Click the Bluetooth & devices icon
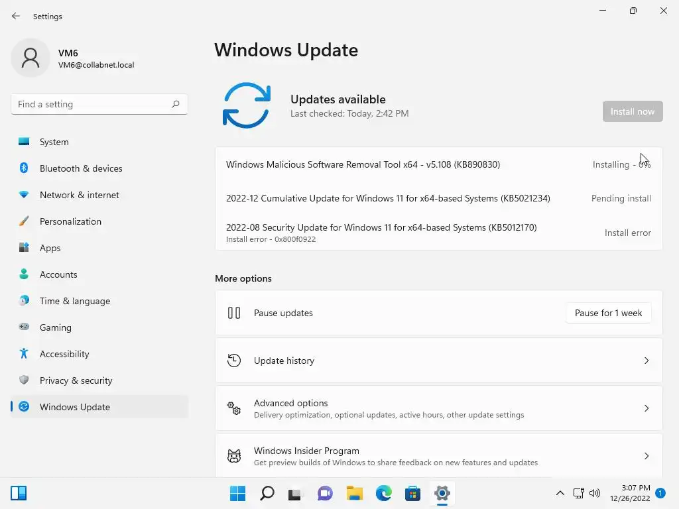This screenshot has height=509, width=679. point(24,168)
